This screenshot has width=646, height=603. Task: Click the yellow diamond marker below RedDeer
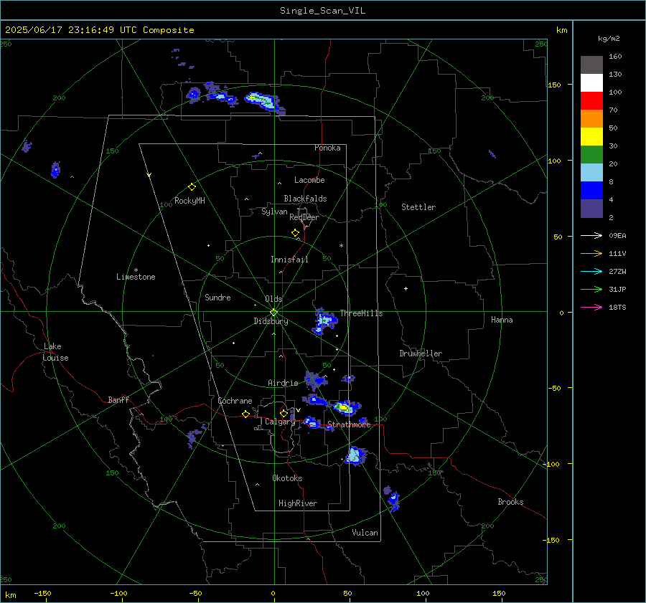coord(295,233)
